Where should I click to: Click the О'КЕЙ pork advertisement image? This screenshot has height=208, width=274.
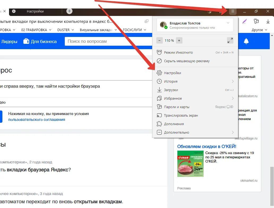pos(190,164)
